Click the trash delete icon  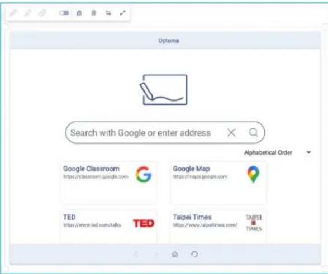click(x=93, y=13)
